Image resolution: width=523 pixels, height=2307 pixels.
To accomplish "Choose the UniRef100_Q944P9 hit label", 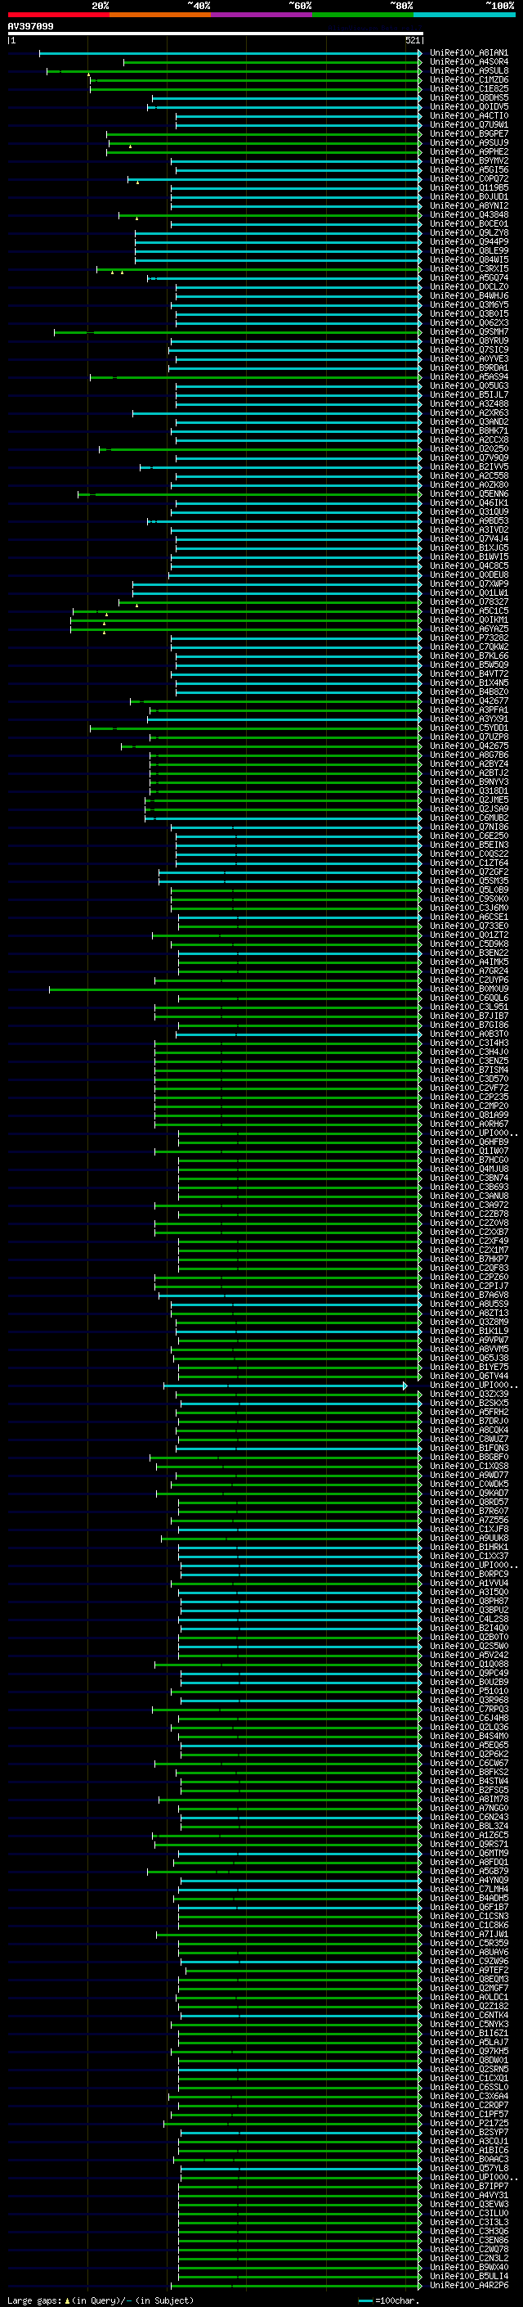I will (468, 241).
